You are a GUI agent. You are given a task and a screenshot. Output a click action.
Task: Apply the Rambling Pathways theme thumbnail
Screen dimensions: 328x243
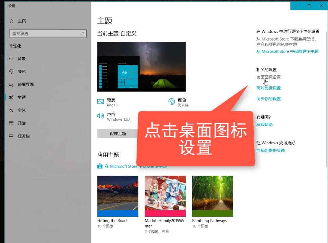coord(212,196)
